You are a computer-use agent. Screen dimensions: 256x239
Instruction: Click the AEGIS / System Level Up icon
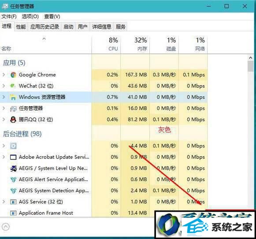point(13,168)
